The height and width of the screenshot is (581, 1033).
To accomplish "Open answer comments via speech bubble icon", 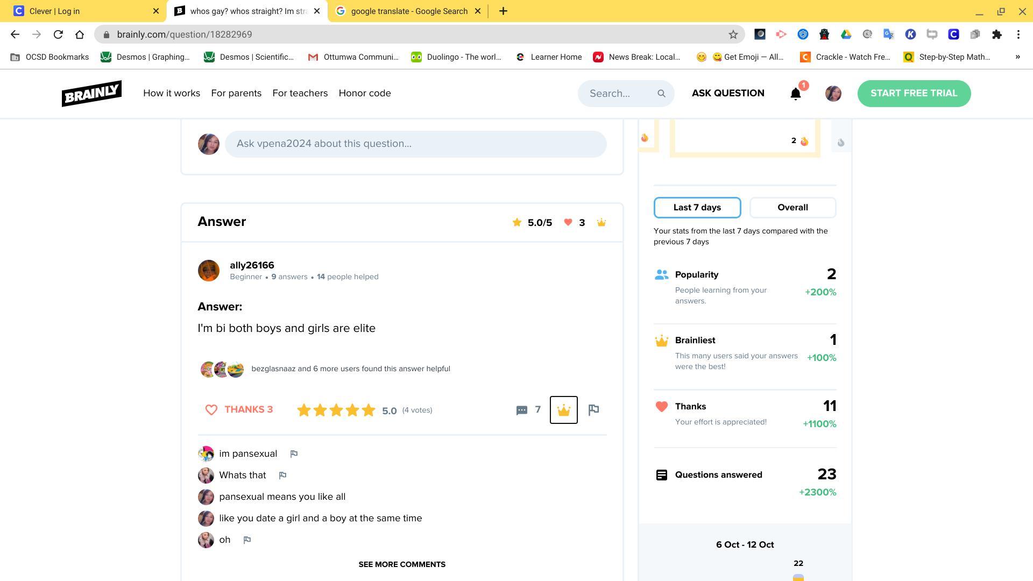I will click(521, 410).
